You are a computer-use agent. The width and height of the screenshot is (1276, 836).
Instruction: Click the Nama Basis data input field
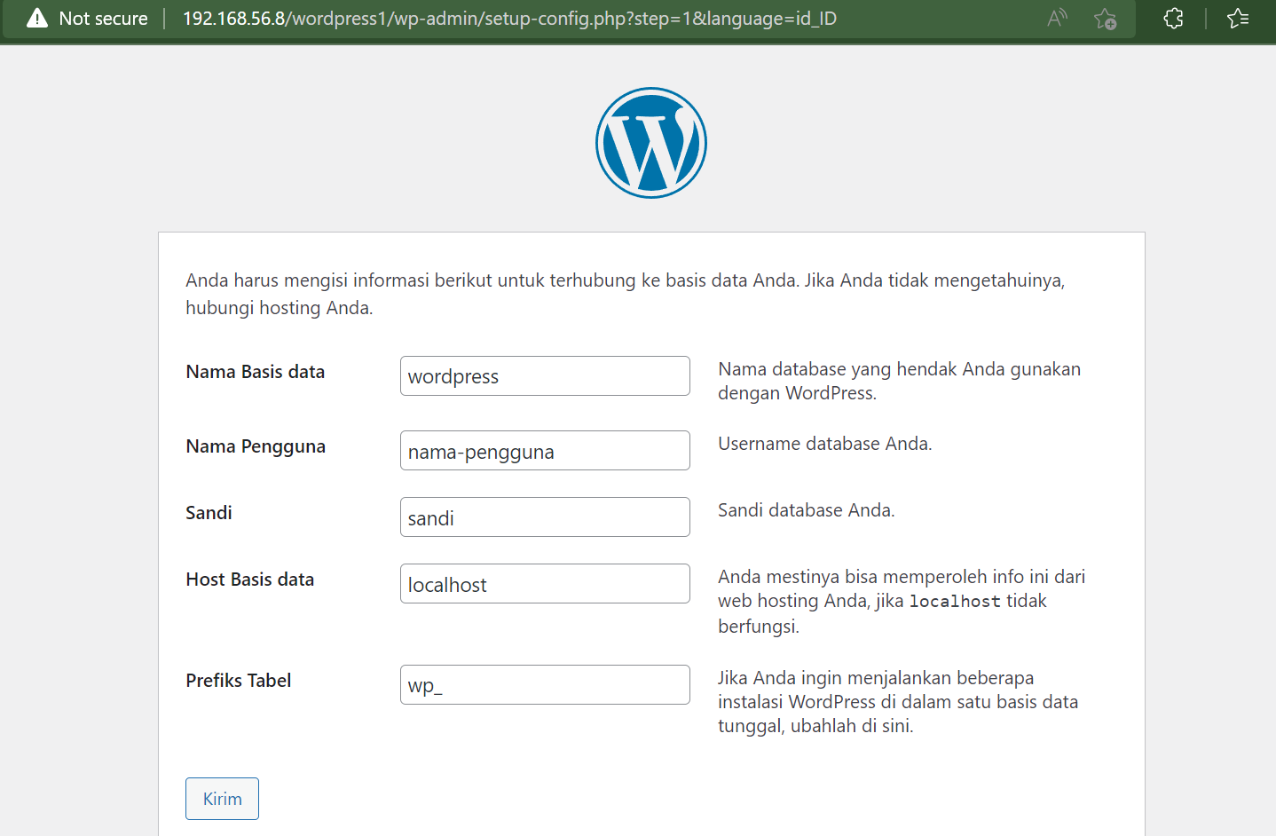click(x=545, y=376)
